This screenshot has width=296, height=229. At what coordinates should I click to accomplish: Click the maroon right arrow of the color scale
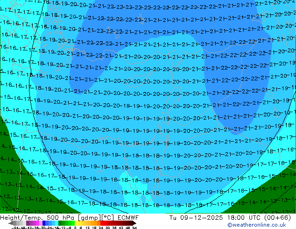pyautogui.click(x=134, y=223)
